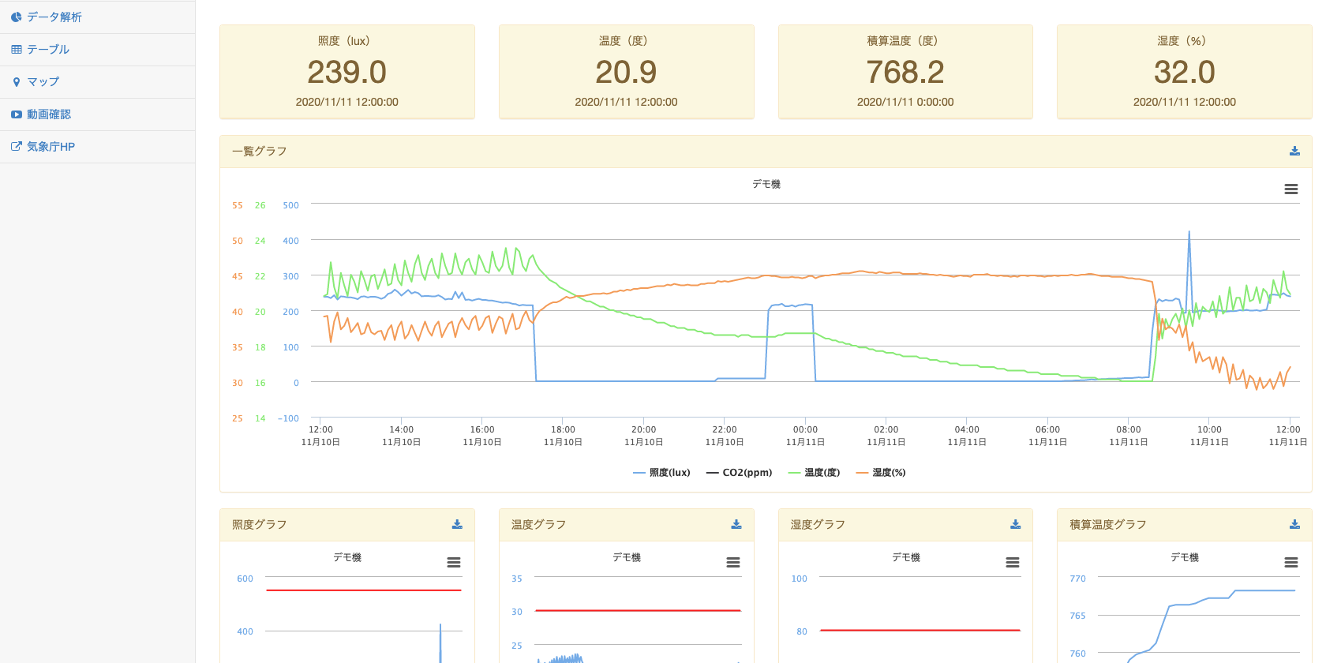Click the 照度 (lux) 239.0 card

[x=347, y=72]
